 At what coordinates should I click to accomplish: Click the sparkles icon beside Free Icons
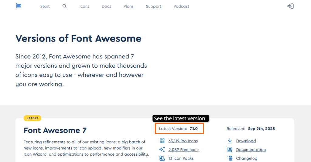pos(162,150)
